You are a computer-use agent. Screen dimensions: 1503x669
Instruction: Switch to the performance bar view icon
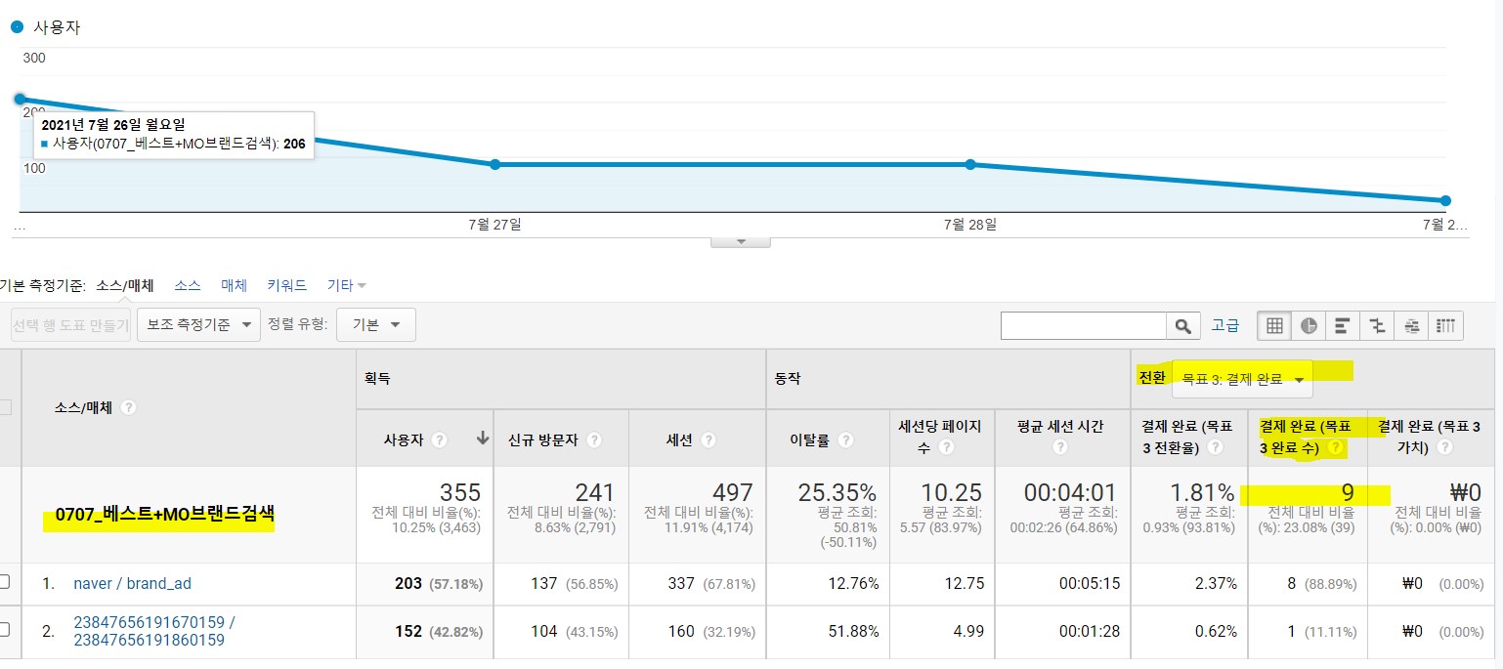(1343, 326)
